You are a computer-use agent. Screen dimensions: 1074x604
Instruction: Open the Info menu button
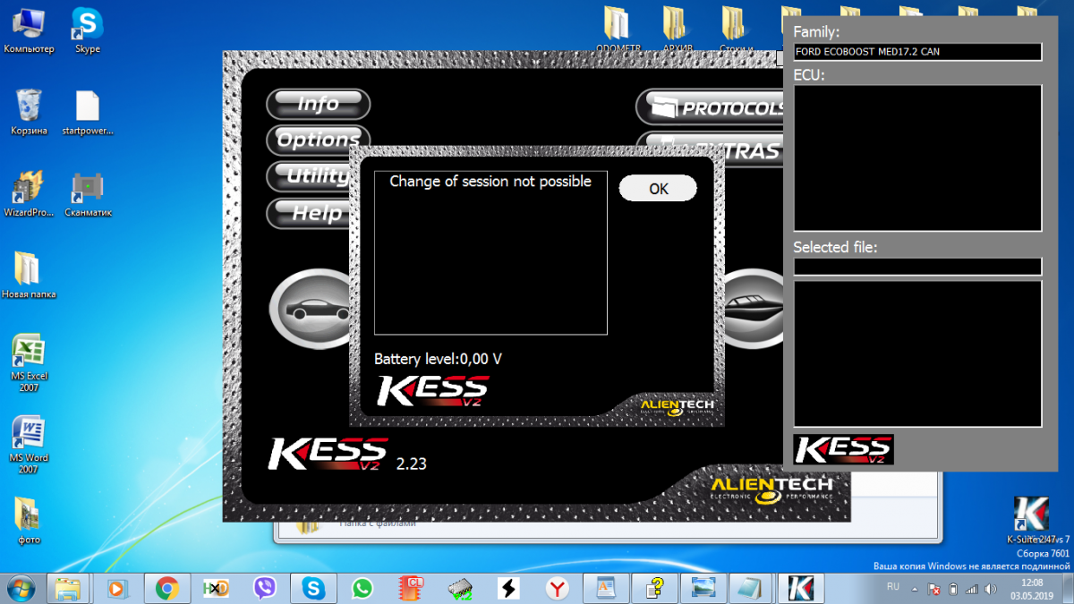318,104
